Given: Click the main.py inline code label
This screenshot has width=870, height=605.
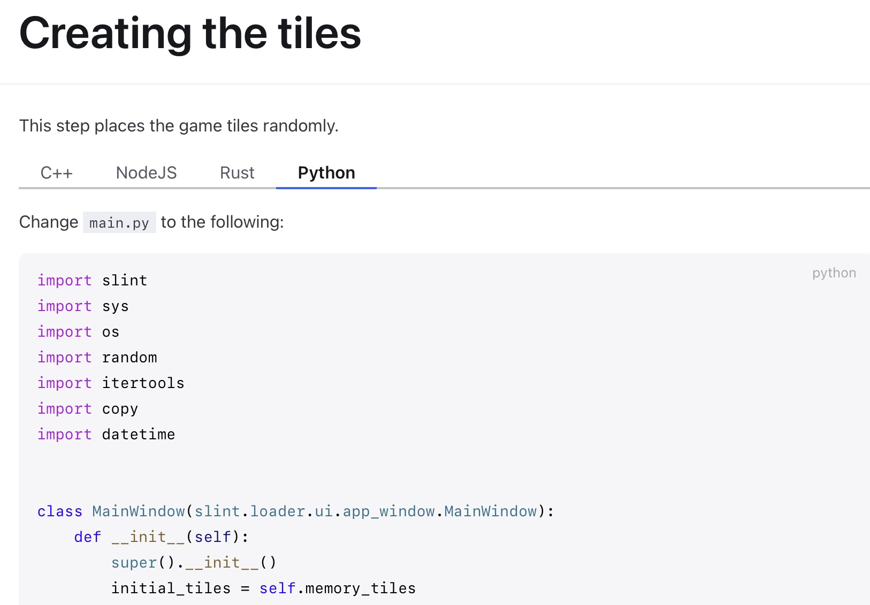Looking at the screenshot, I should click(x=119, y=222).
